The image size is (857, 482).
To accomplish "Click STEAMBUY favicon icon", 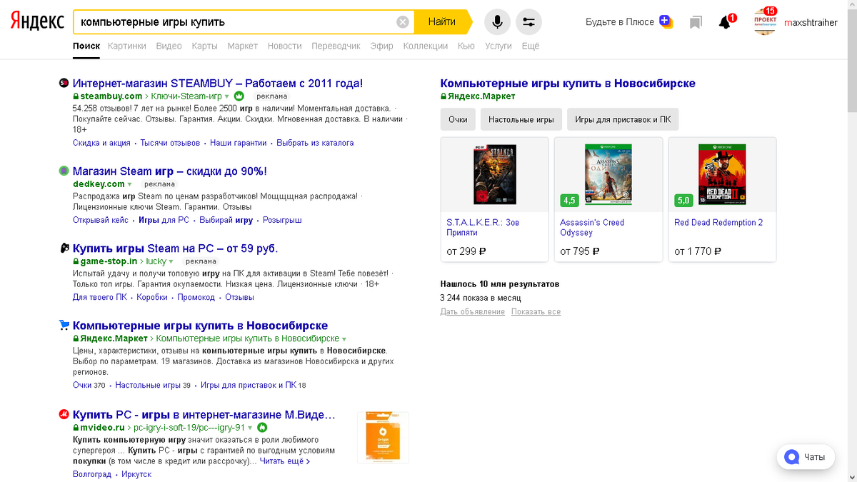I will click(64, 84).
